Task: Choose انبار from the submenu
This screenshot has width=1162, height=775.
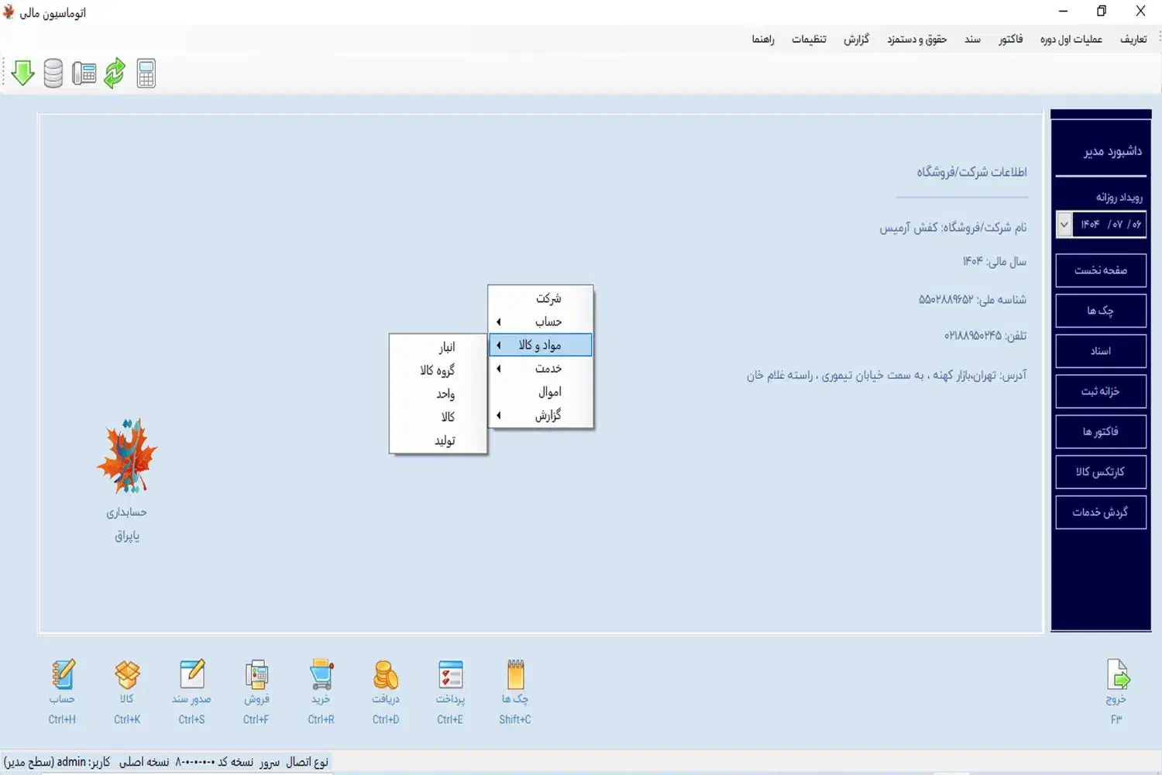Action: point(438,346)
